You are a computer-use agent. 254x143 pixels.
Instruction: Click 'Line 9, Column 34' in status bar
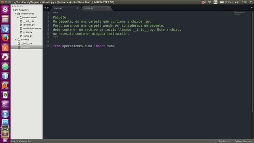point(21,141)
